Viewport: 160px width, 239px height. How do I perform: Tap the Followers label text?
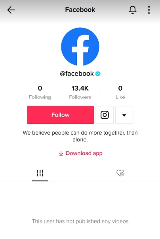[x=80, y=97]
